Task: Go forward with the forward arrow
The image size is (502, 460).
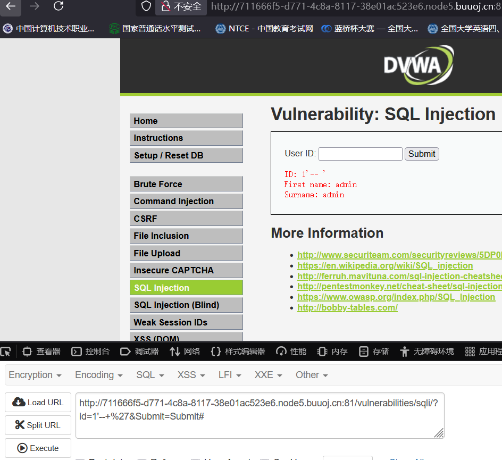Action: pyautogui.click(x=34, y=6)
